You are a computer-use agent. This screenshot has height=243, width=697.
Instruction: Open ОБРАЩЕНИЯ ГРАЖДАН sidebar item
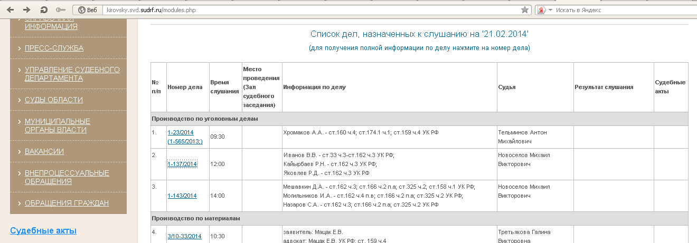click(67, 203)
